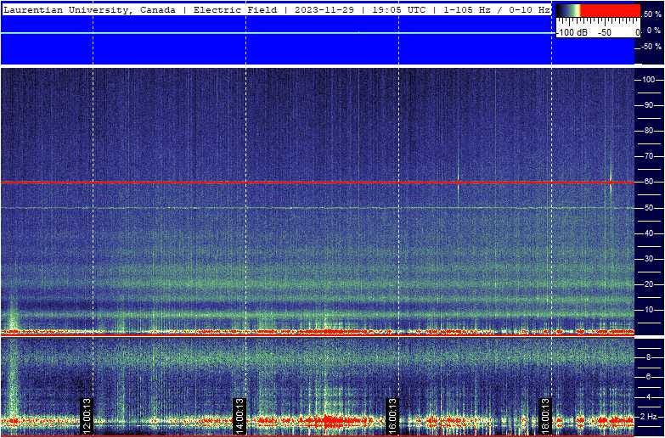Image resolution: width=665 pixels, height=438 pixels.
Task: Click the 14:00:13 time marker label
Action: 240,416
